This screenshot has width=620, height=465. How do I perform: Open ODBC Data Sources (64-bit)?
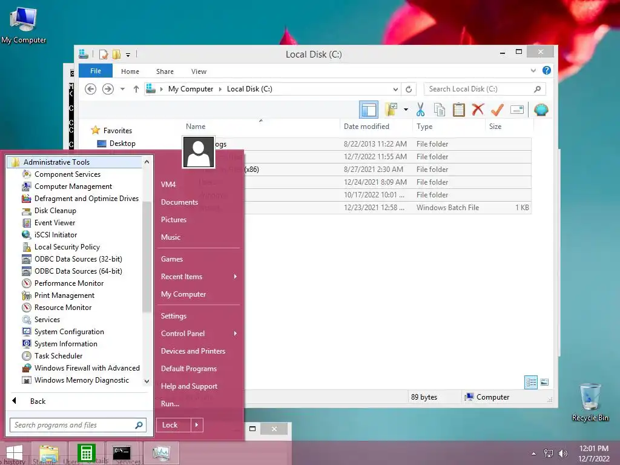[x=78, y=271]
